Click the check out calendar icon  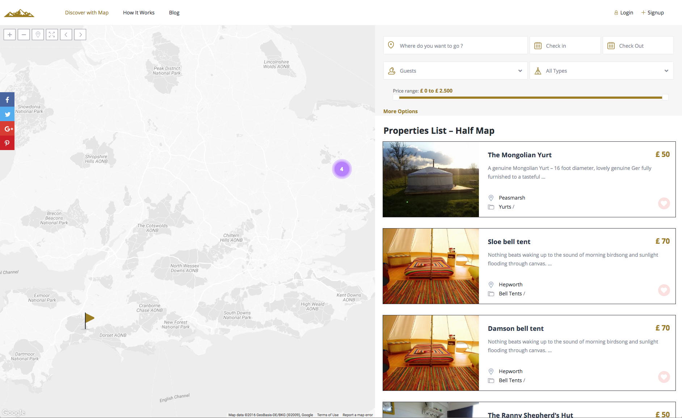611,46
